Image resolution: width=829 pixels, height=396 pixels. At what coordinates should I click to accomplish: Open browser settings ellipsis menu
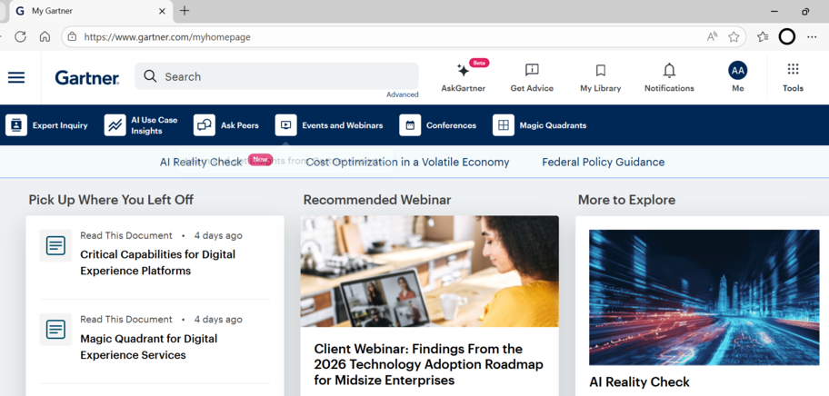point(812,36)
